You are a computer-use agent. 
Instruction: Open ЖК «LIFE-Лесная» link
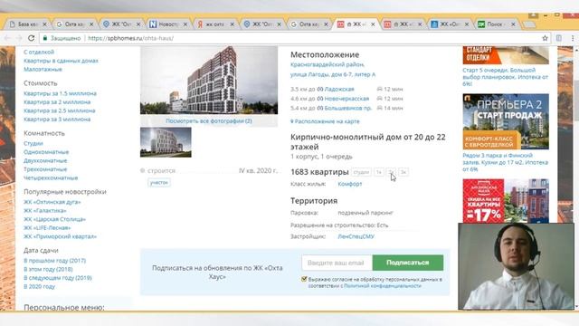(47, 227)
